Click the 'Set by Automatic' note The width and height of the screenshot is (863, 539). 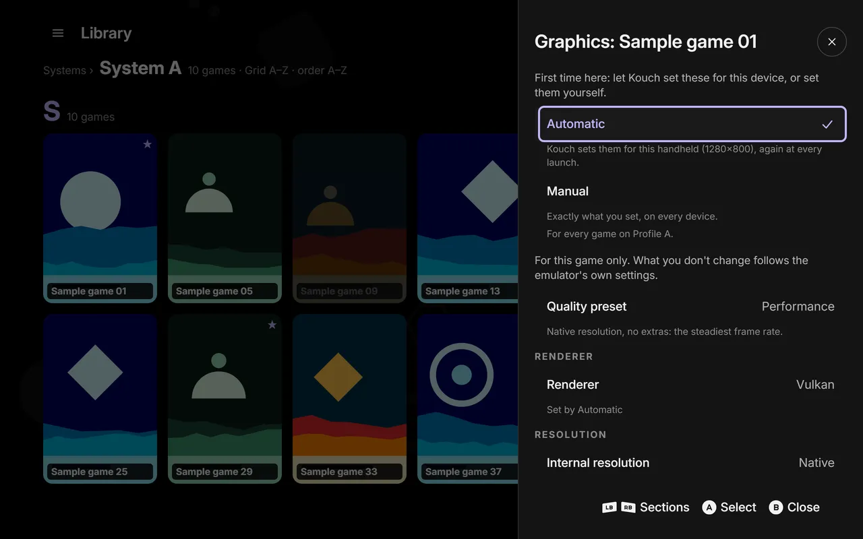click(x=585, y=410)
